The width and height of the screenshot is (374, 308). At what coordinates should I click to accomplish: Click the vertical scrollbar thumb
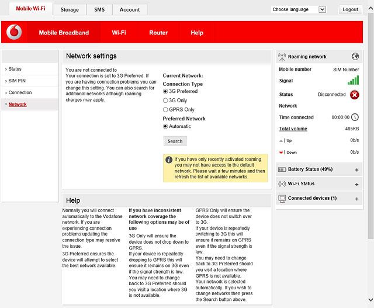click(x=370, y=126)
